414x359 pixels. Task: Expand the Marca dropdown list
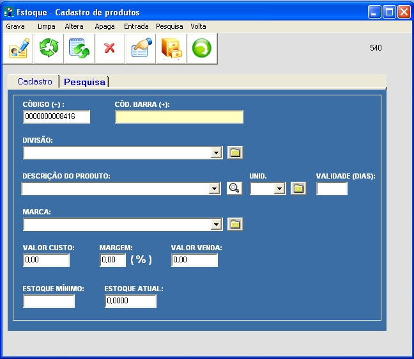(217, 225)
